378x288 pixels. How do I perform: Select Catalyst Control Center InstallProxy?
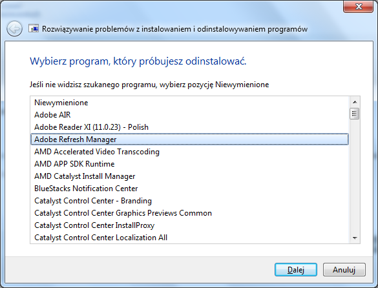pyautogui.click(x=189, y=225)
